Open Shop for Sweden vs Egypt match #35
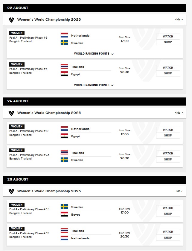Screen dimensions: 192x251 (168, 214)
